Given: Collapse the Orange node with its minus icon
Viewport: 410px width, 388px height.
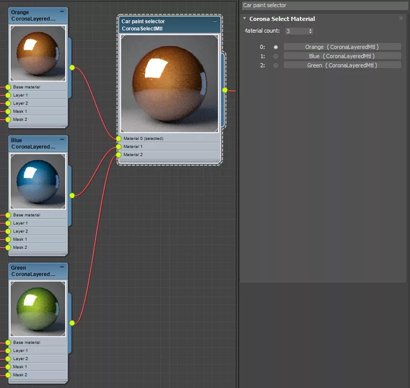Looking at the screenshot, I should click(x=62, y=11).
